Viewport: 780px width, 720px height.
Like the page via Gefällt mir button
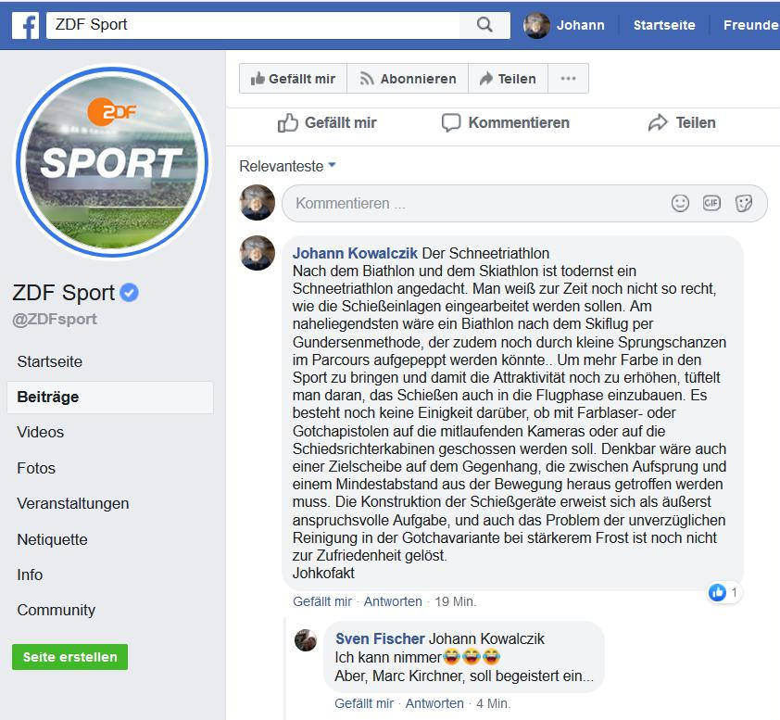pos(293,79)
